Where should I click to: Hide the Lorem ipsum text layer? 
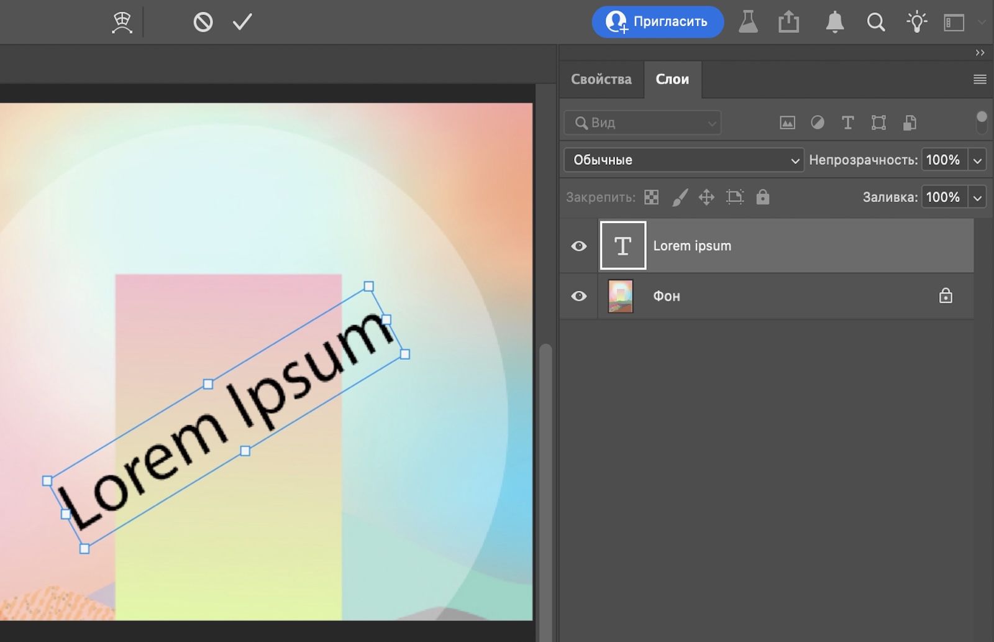pyautogui.click(x=578, y=246)
